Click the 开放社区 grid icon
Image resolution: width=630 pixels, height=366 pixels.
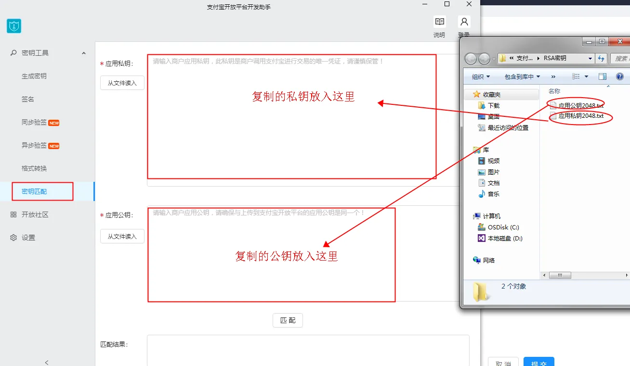coord(13,215)
